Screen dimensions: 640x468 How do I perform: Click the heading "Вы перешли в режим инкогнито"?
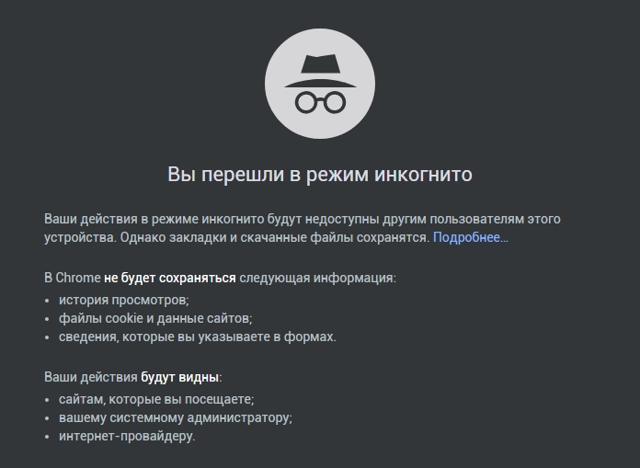click(x=320, y=174)
